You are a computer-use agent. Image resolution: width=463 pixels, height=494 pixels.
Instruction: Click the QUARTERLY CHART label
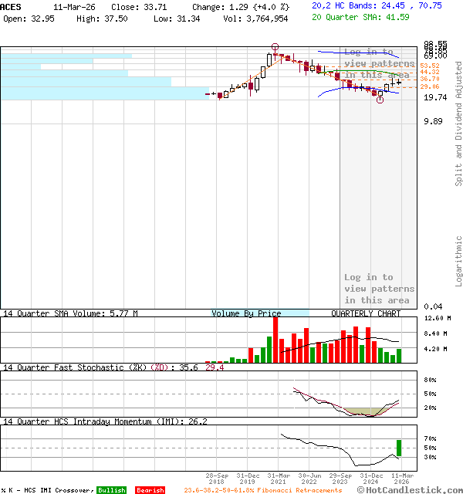(366, 314)
